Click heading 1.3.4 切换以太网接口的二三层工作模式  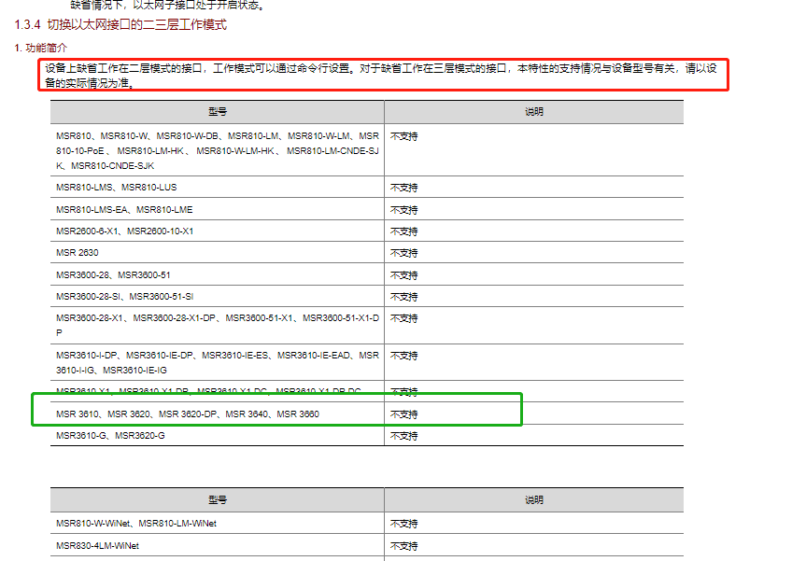click(120, 24)
